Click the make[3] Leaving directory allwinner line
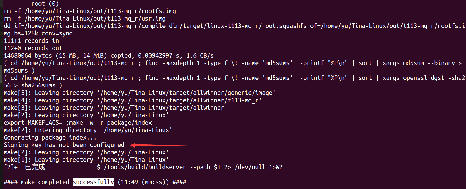 coord(116,108)
